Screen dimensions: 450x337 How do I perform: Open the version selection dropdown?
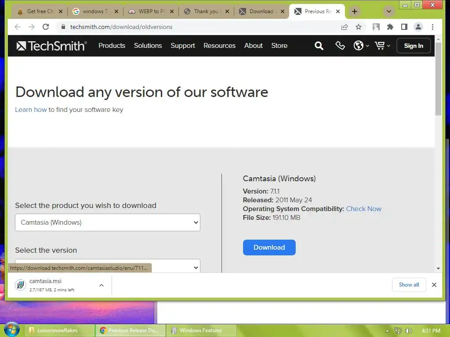click(108, 266)
